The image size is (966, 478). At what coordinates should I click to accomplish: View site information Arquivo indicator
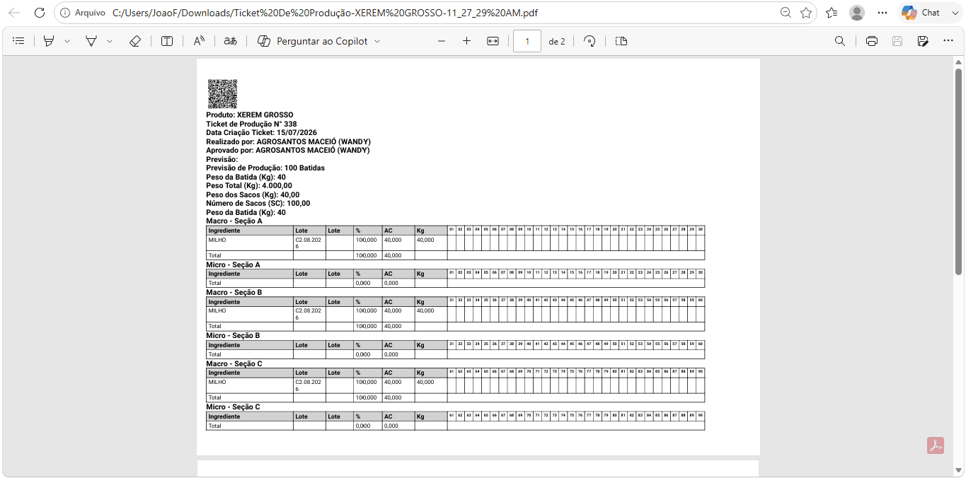coord(84,13)
